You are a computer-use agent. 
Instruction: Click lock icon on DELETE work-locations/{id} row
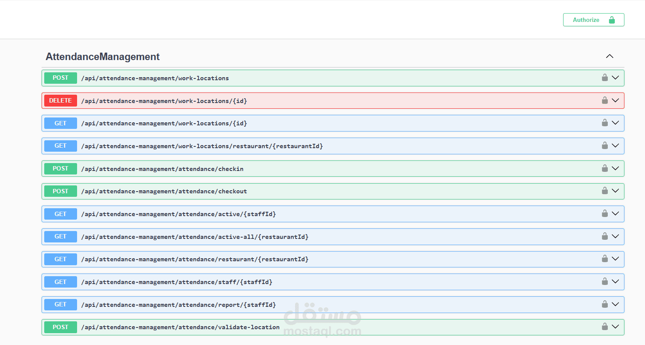605,100
